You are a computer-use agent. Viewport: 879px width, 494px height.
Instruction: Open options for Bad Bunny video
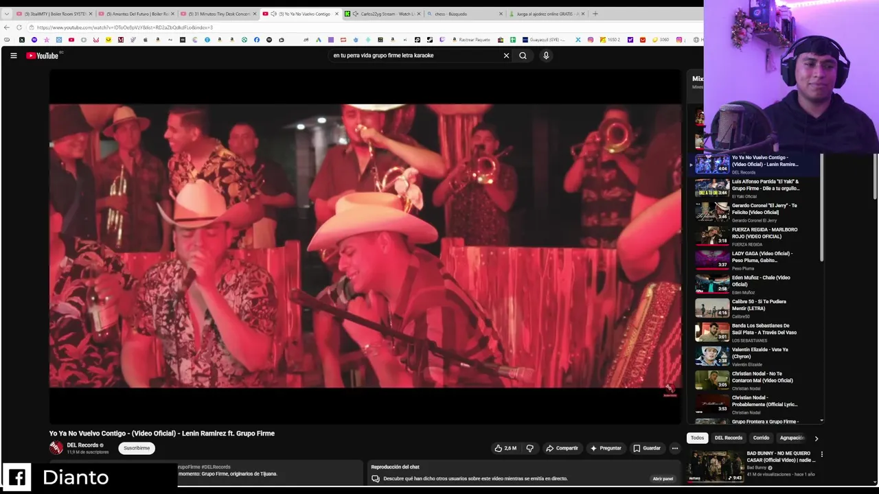click(821, 454)
